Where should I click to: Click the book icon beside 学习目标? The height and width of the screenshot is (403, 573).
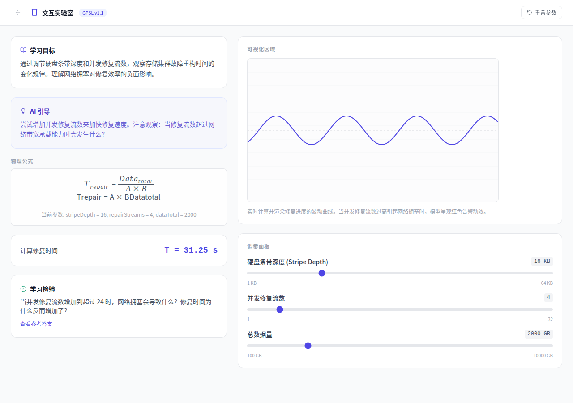23,51
